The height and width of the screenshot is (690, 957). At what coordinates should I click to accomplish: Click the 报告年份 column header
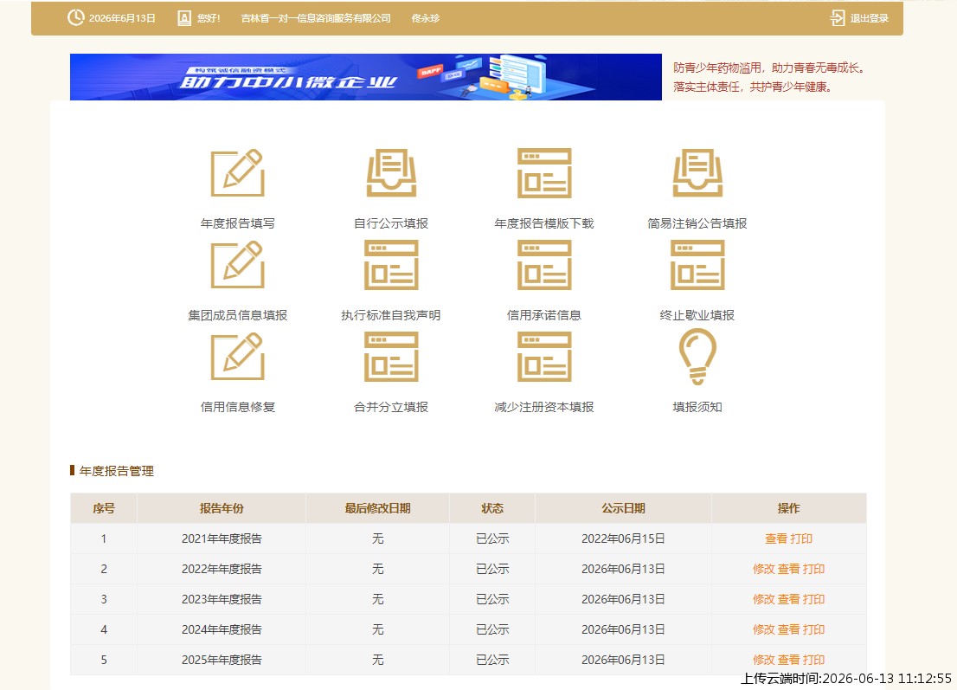pos(222,508)
